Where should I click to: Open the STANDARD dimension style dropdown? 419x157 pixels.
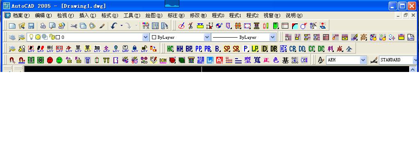click(x=415, y=60)
